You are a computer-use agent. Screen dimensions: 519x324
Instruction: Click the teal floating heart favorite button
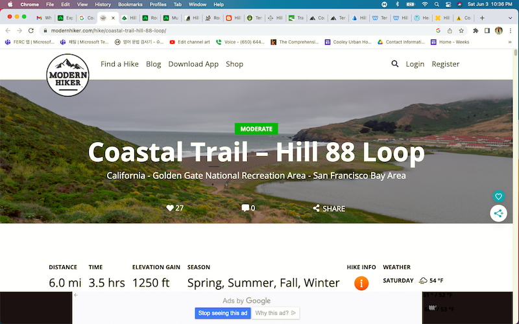pyautogui.click(x=498, y=196)
